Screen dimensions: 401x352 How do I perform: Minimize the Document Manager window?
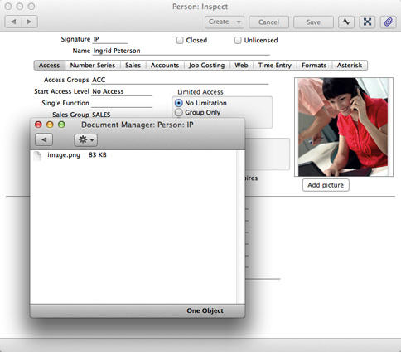50,125
